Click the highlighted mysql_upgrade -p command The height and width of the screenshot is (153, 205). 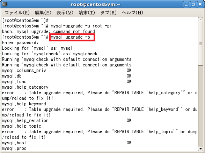point(72,37)
